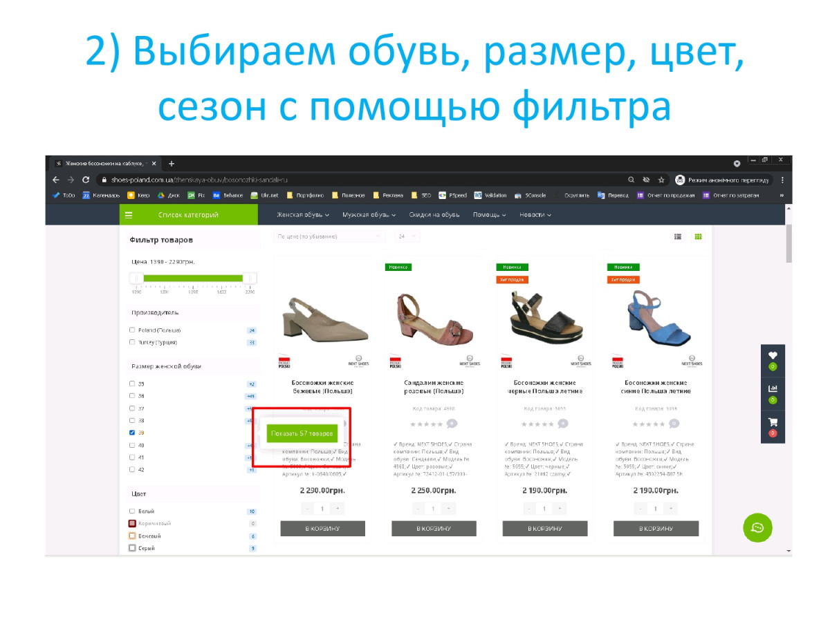This screenshot has width=830, height=622.
Task: Open the green live chat bubble
Action: click(x=757, y=528)
